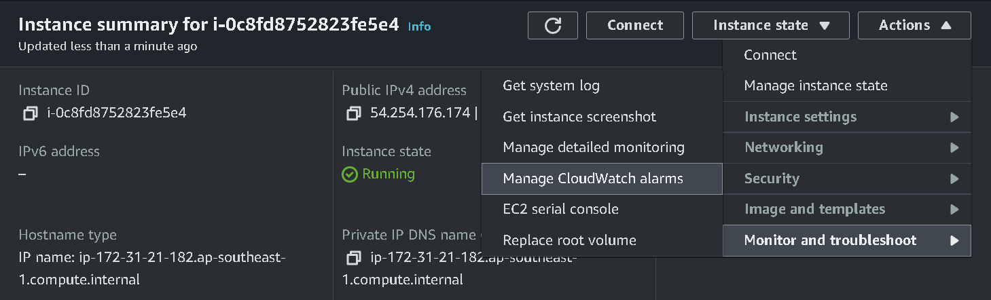Copy the Instance ID with copy icon
The width and height of the screenshot is (991, 300).
click(x=30, y=113)
